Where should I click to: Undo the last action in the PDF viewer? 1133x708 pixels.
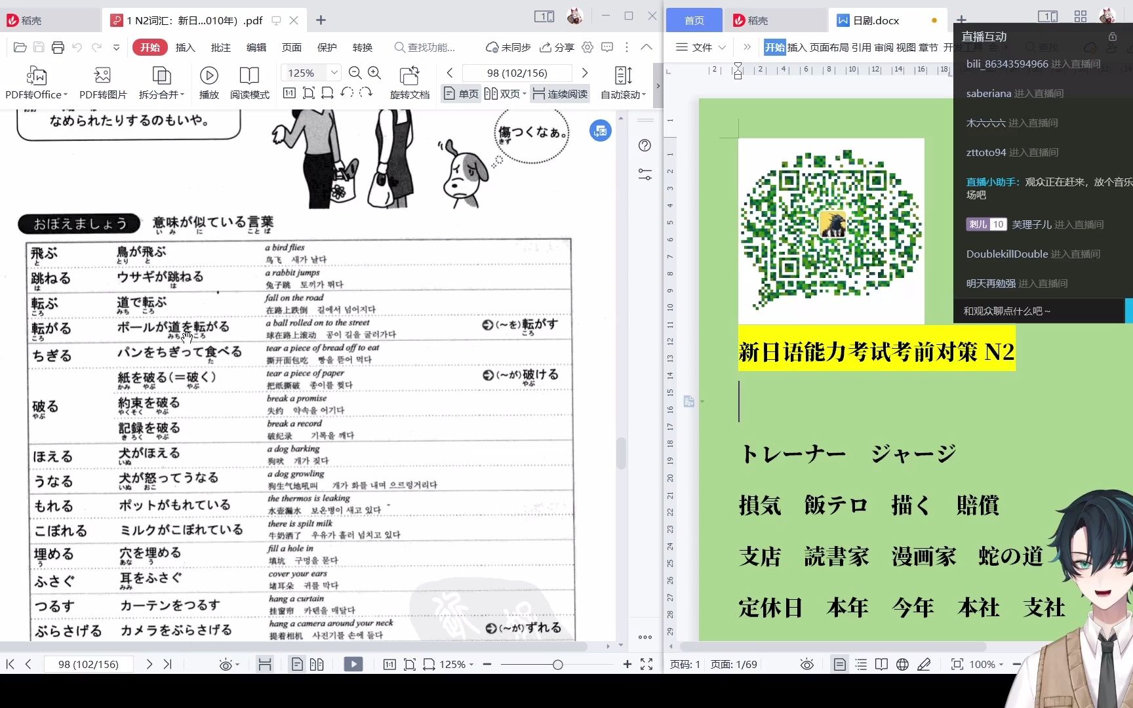coord(77,47)
